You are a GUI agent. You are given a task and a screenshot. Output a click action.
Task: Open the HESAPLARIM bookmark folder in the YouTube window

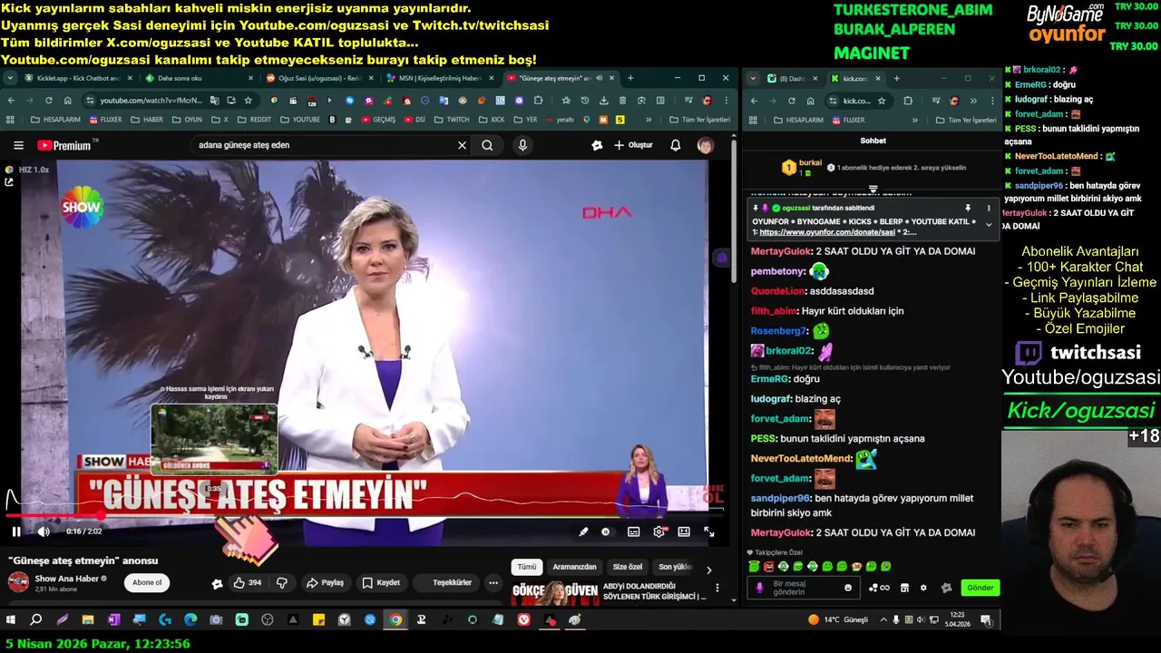pos(56,120)
